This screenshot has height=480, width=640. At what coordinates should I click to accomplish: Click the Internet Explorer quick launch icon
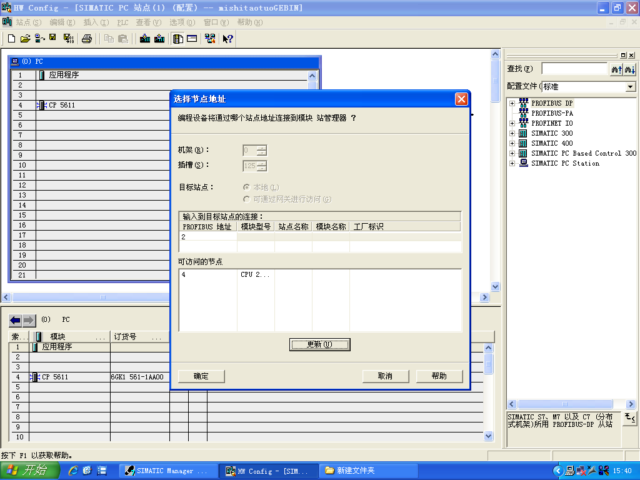tap(74, 471)
